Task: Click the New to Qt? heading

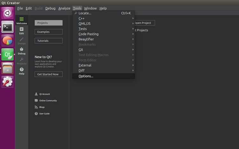Action: (43, 57)
